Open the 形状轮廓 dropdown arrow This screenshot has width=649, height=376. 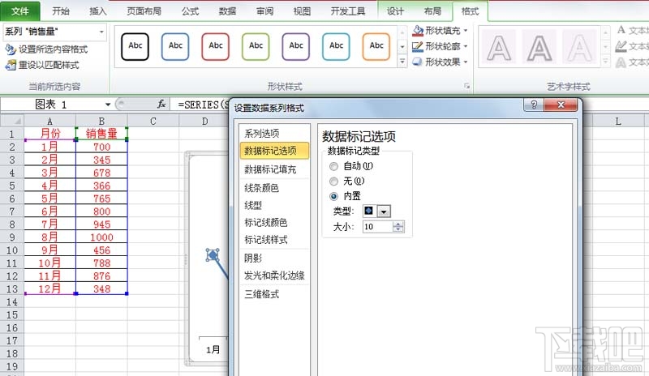tap(466, 46)
